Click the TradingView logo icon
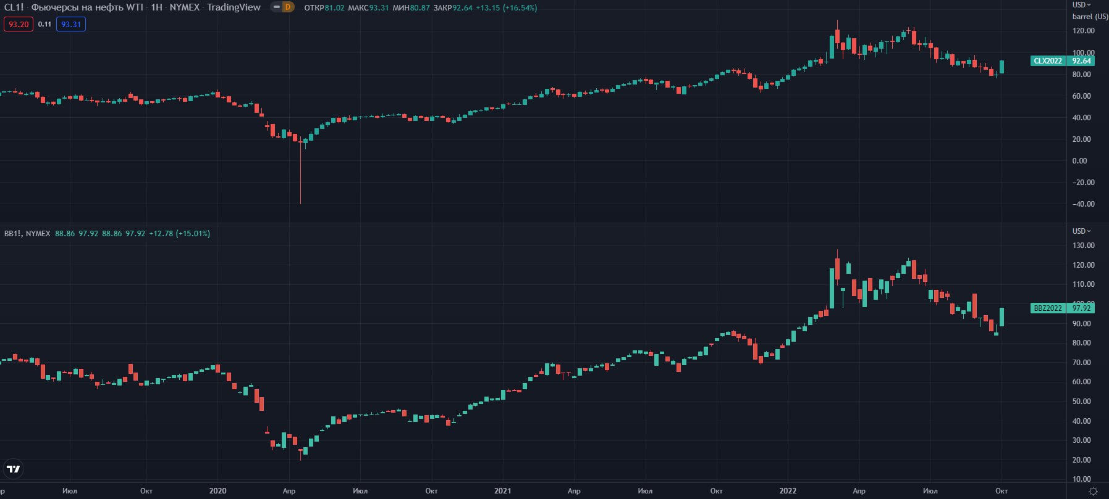This screenshot has width=1109, height=499. (x=13, y=469)
